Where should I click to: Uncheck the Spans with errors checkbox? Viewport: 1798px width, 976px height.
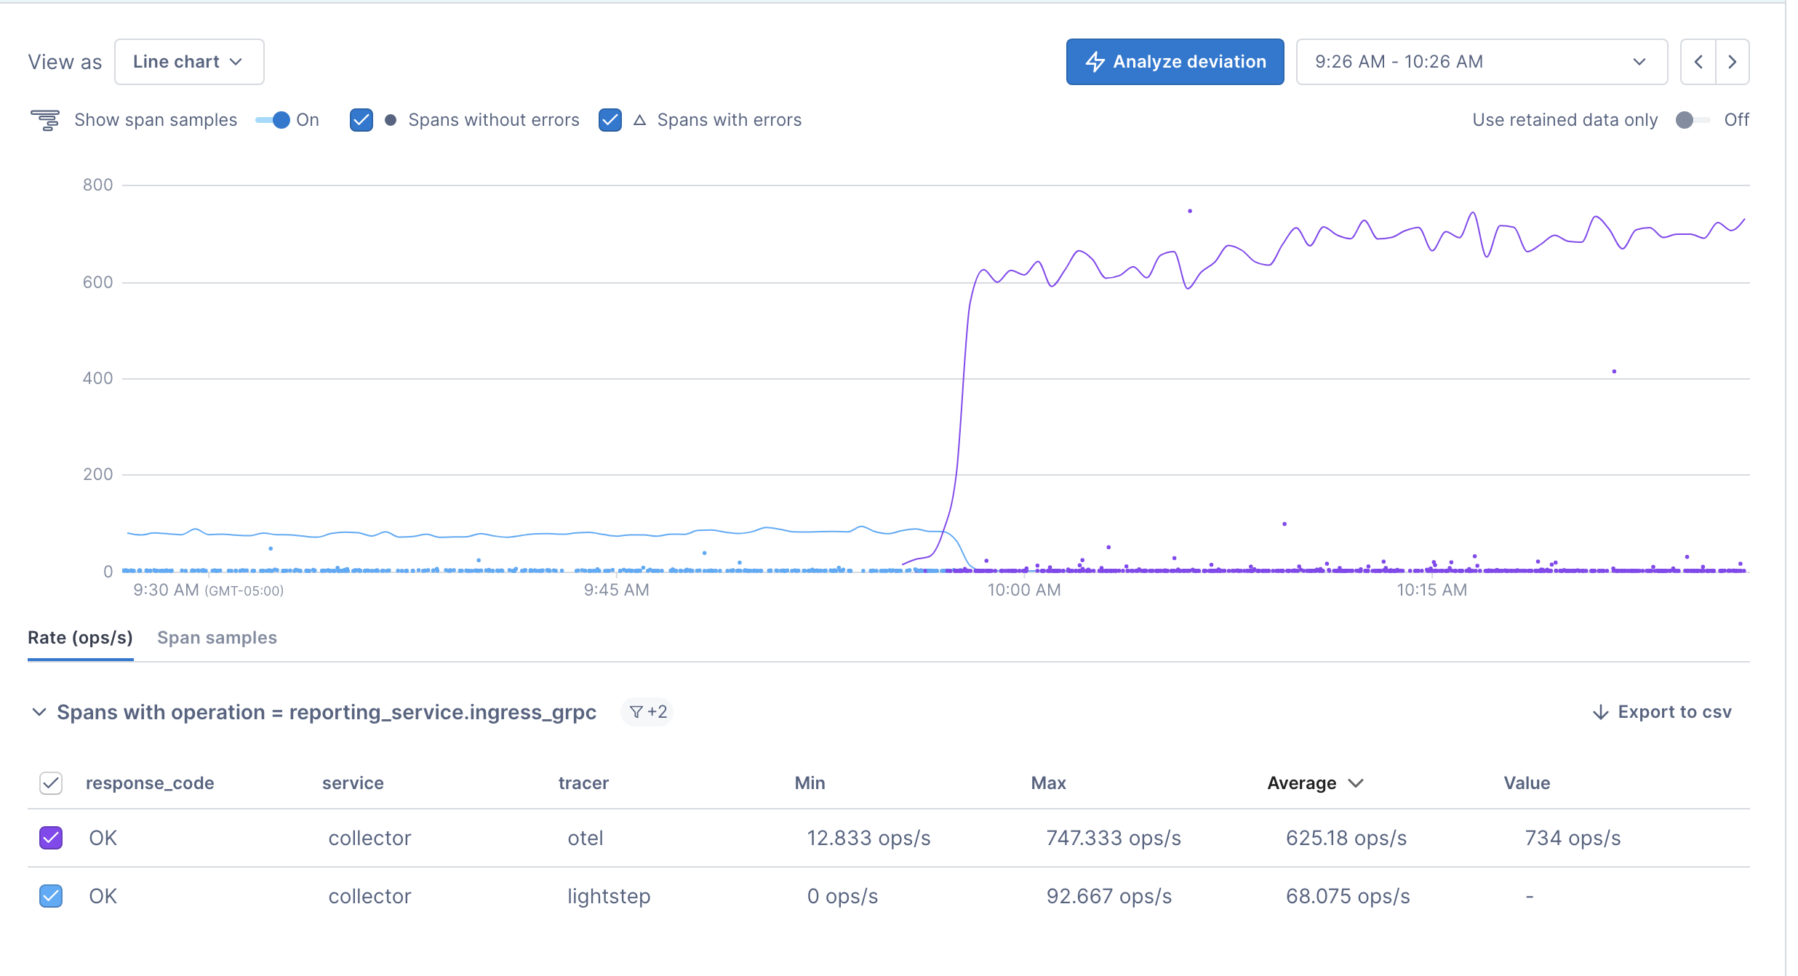click(610, 120)
